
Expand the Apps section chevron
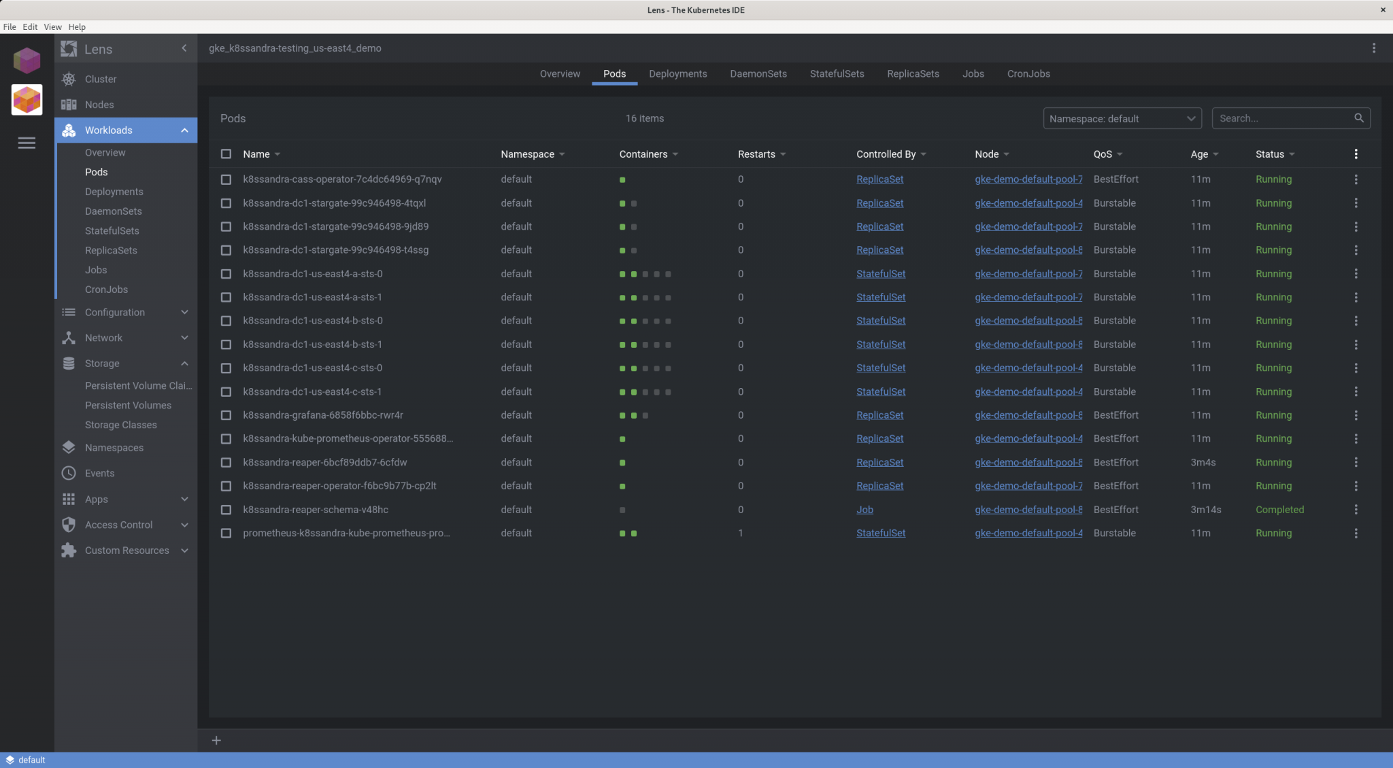pyautogui.click(x=184, y=500)
